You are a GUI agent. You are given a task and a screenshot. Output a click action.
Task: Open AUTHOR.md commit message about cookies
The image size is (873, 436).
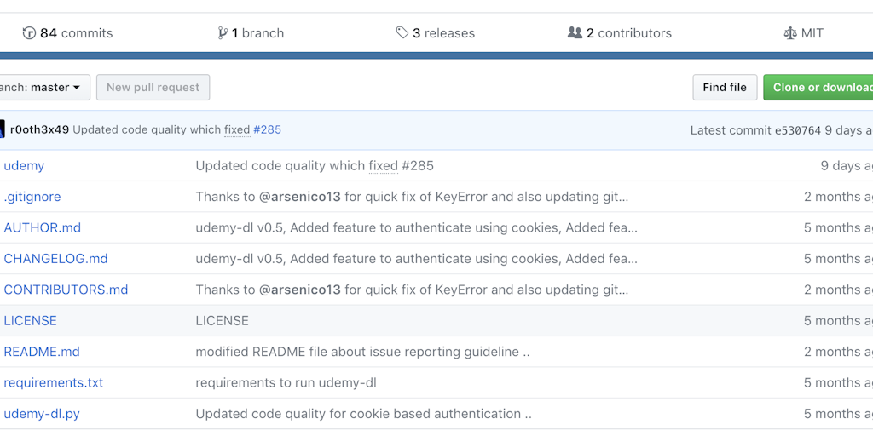416,227
